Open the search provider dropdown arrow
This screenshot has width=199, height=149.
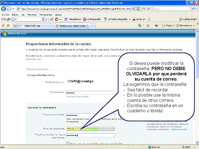[197, 9]
